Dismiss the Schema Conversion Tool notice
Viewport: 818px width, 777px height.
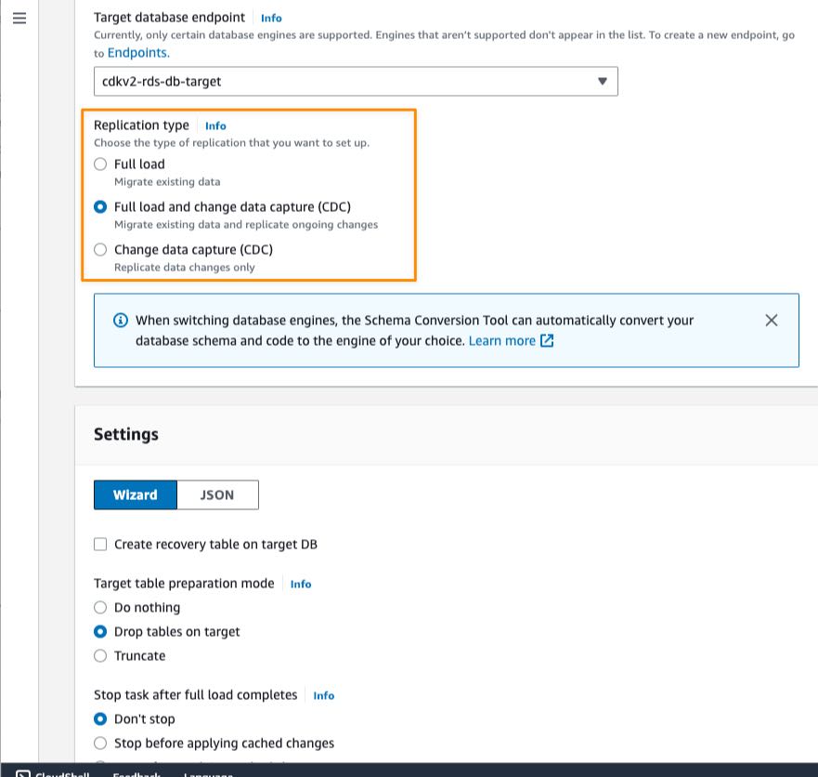tap(771, 320)
